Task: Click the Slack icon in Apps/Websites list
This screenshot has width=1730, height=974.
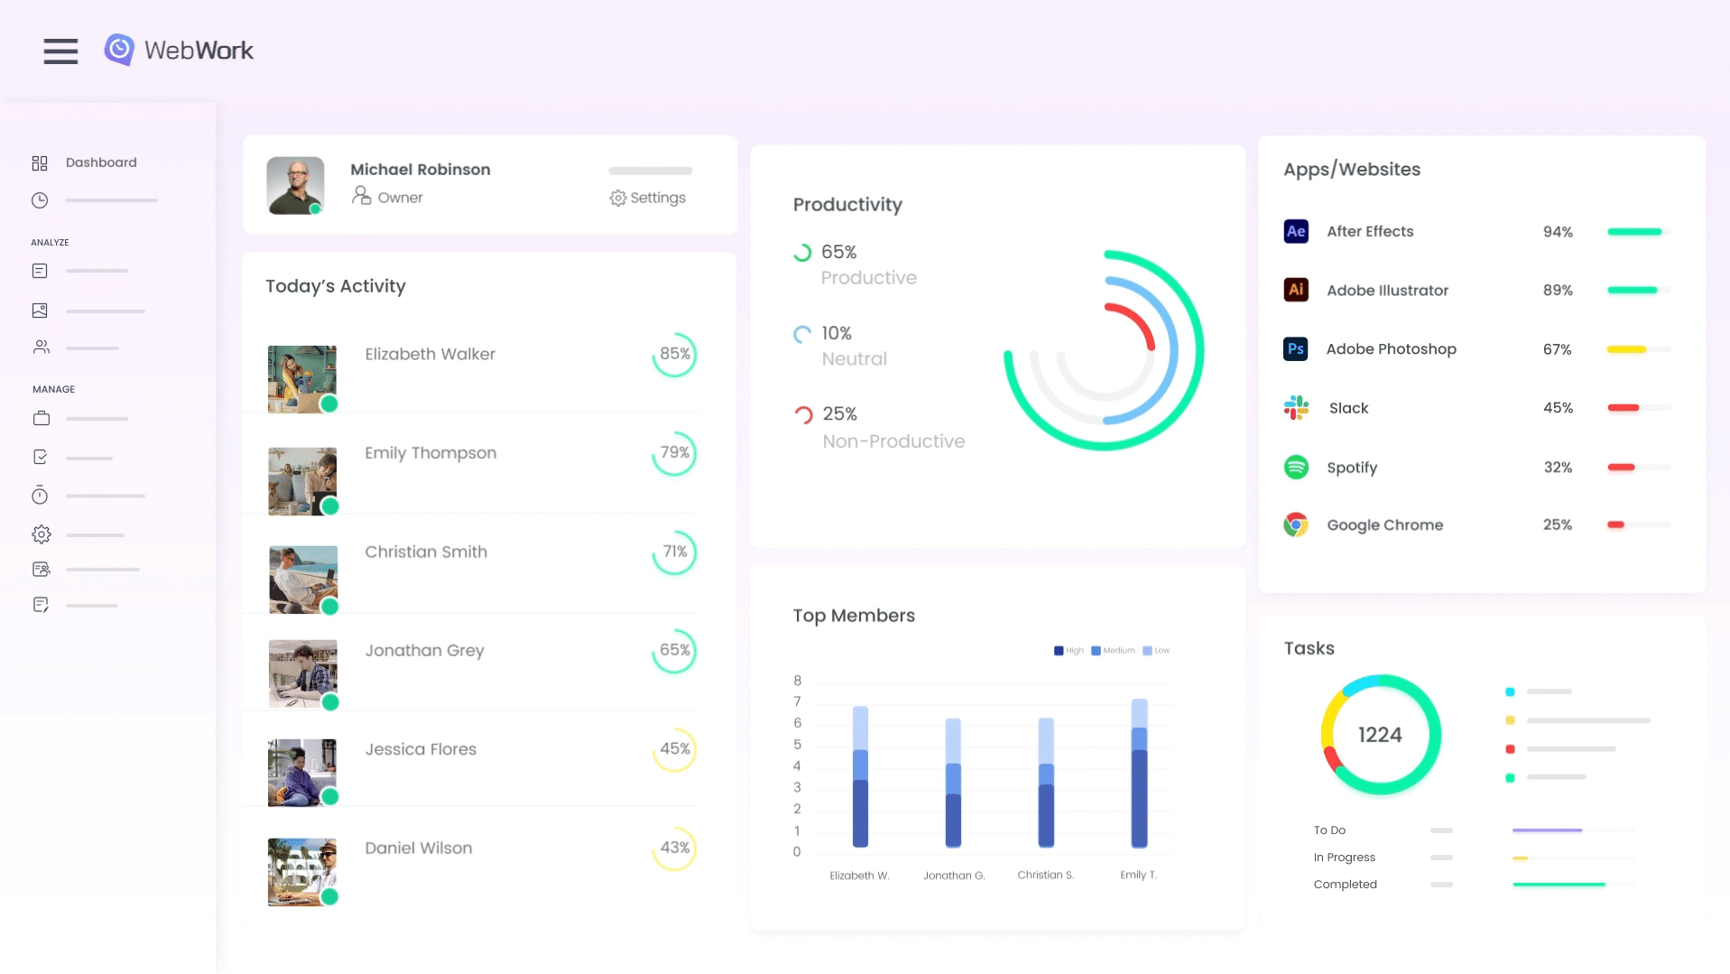Action: pos(1295,407)
